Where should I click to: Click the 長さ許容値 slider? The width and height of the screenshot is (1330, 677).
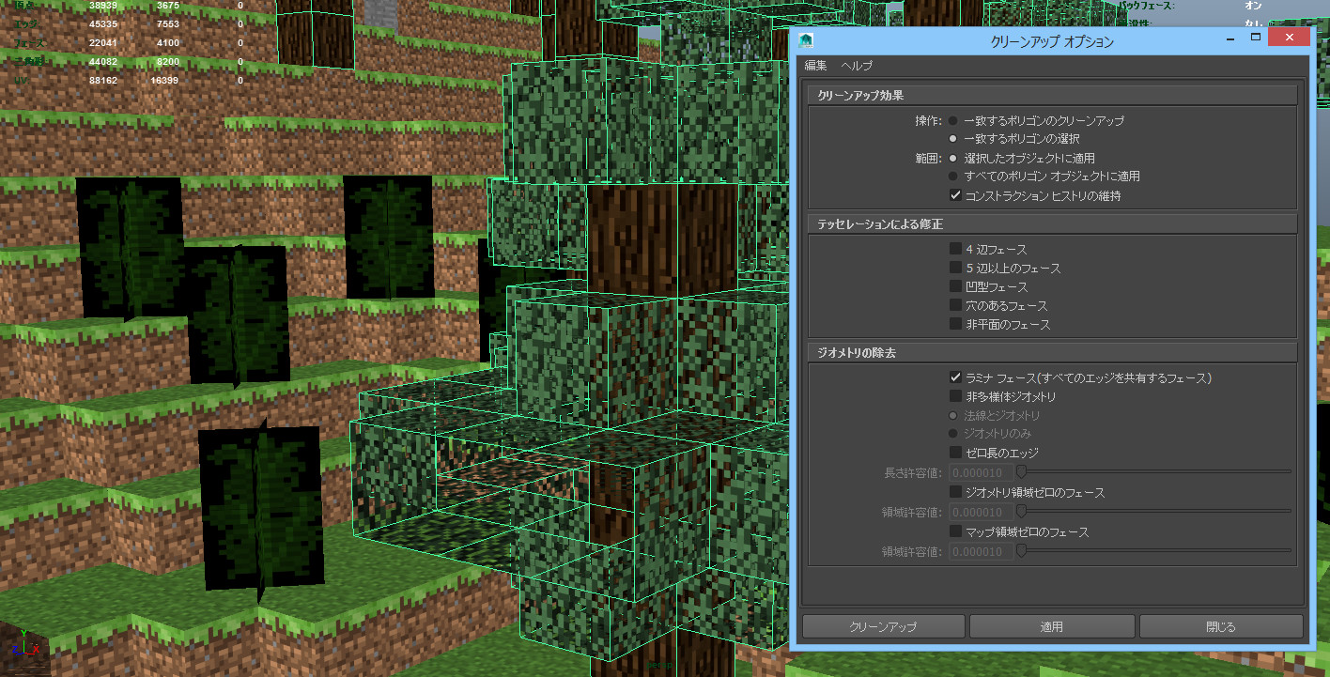coord(1154,472)
